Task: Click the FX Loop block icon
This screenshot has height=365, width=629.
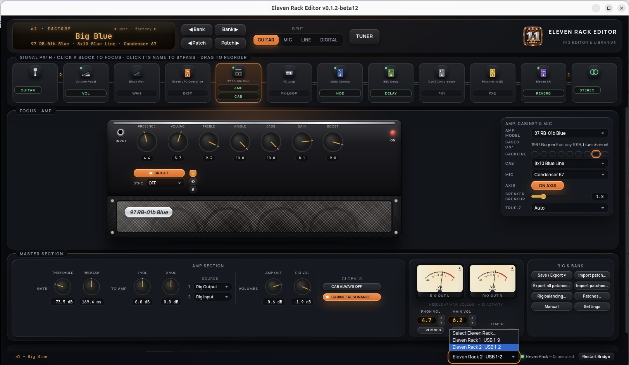Action: point(289,72)
